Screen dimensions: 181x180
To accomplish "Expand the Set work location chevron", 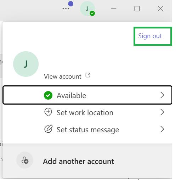I will click(162, 112).
